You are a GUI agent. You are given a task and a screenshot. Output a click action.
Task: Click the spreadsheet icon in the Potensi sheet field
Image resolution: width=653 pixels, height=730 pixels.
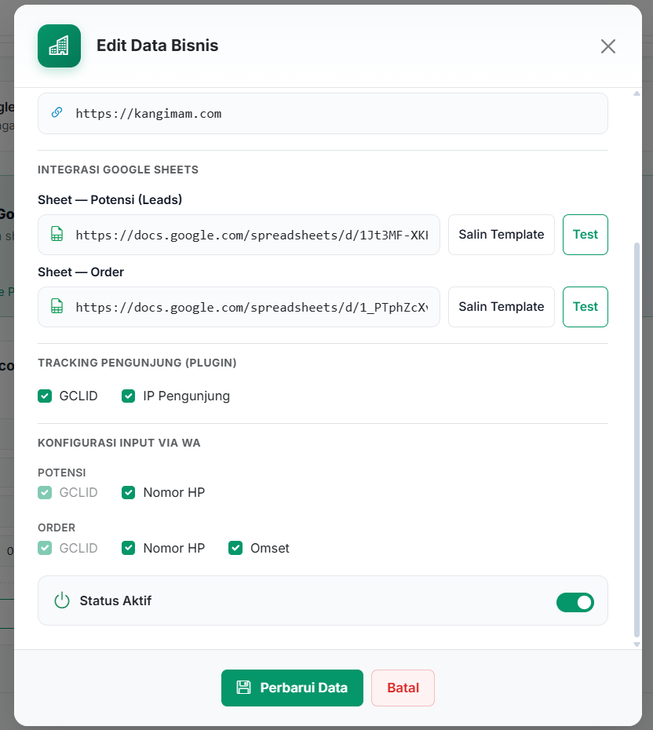click(57, 234)
